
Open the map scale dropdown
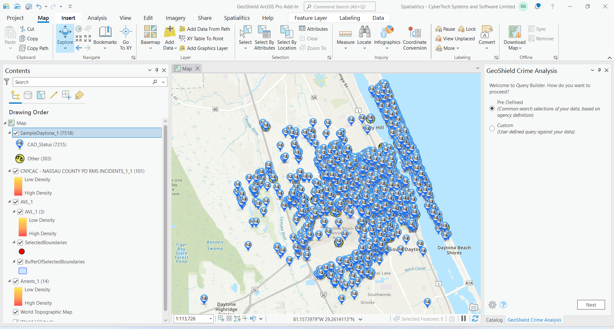[210, 319]
